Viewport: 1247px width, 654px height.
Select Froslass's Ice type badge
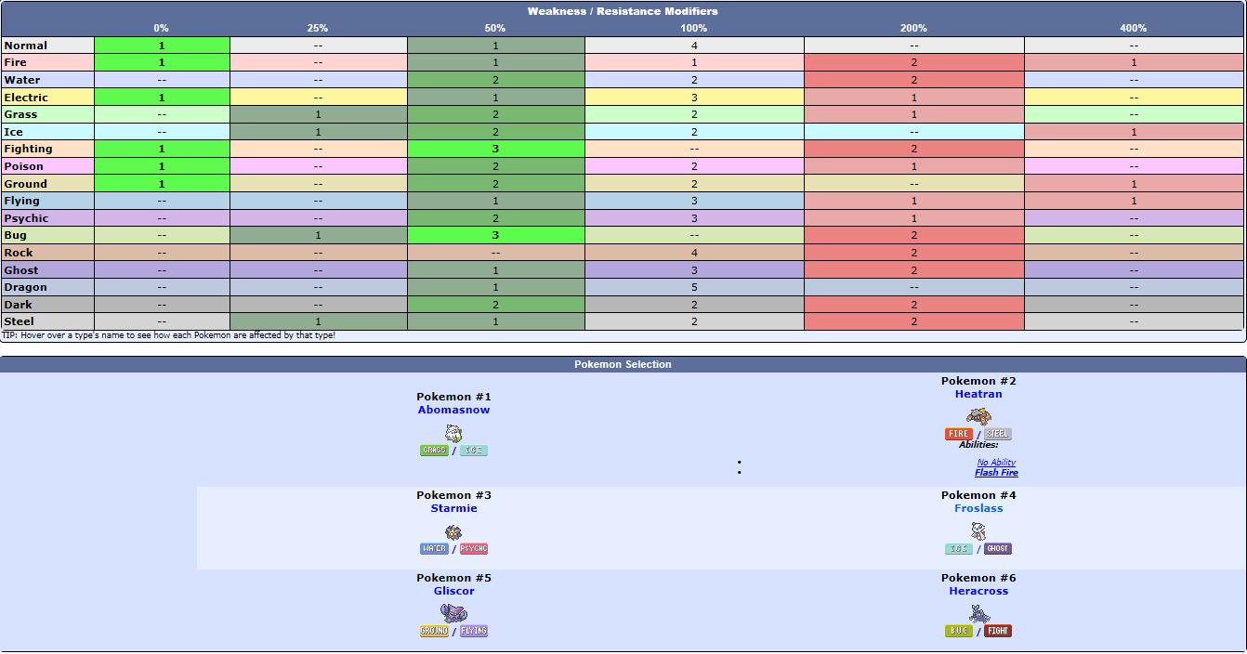(959, 549)
